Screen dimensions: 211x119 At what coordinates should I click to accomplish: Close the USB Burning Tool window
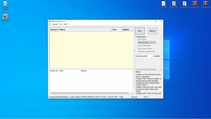[161, 21]
